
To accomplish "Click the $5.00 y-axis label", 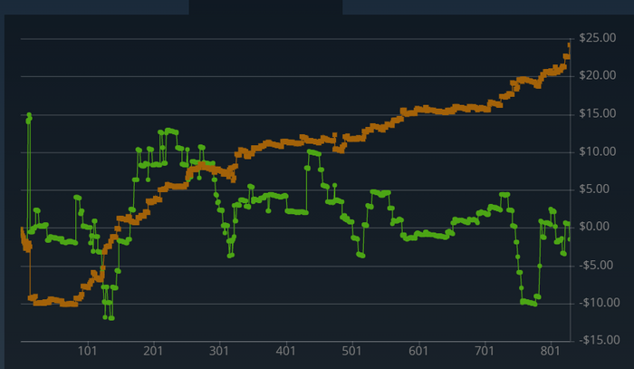I will [594, 189].
